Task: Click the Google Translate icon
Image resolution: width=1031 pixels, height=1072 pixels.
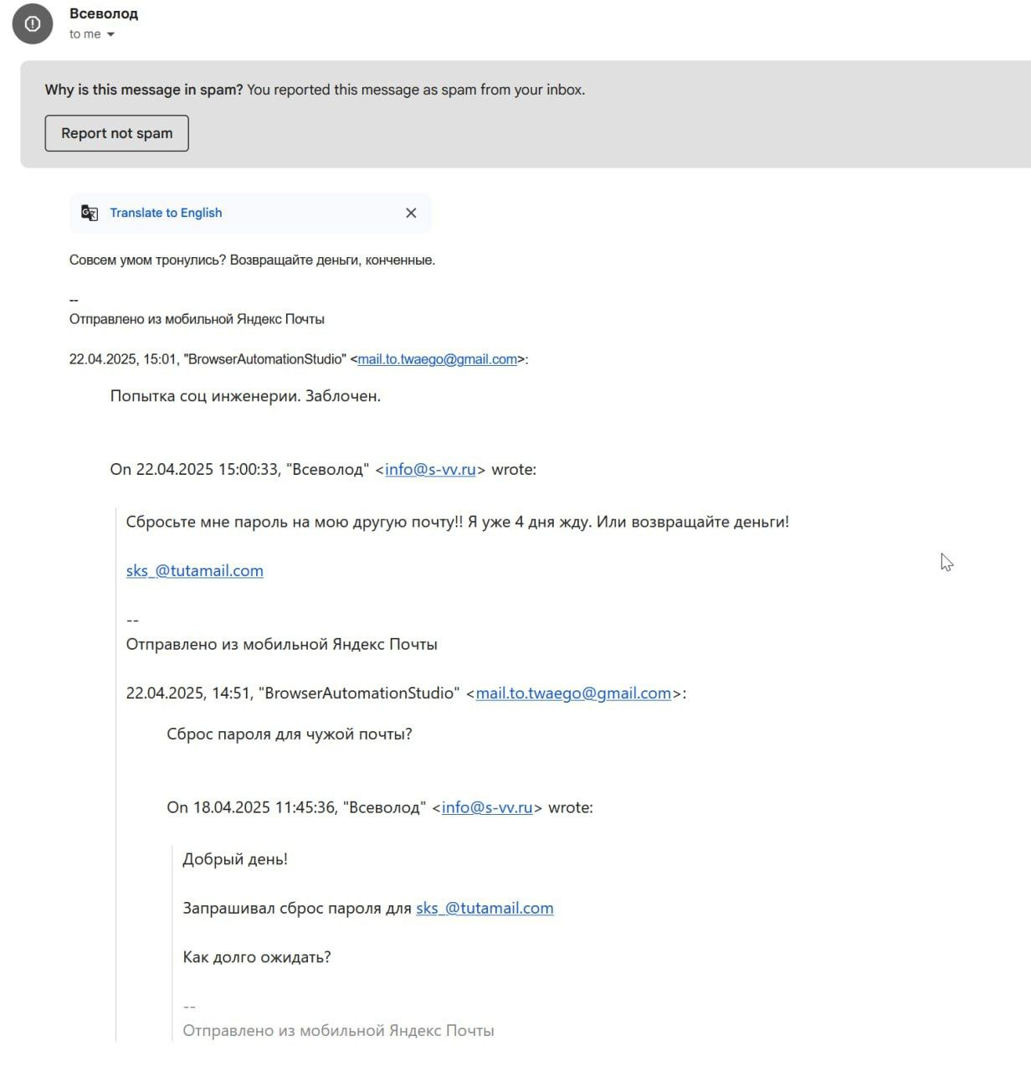Action: [90, 213]
